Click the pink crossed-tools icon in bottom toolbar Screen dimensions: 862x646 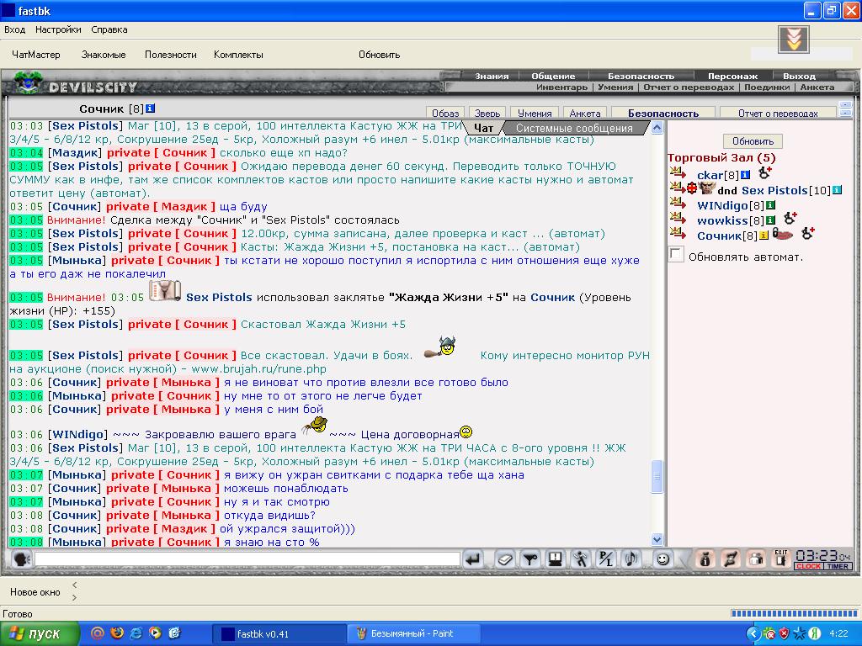(x=731, y=559)
